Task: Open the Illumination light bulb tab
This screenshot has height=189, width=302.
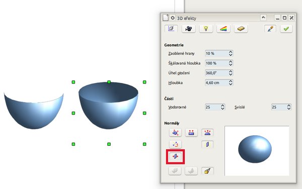Action: (x=206, y=29)
